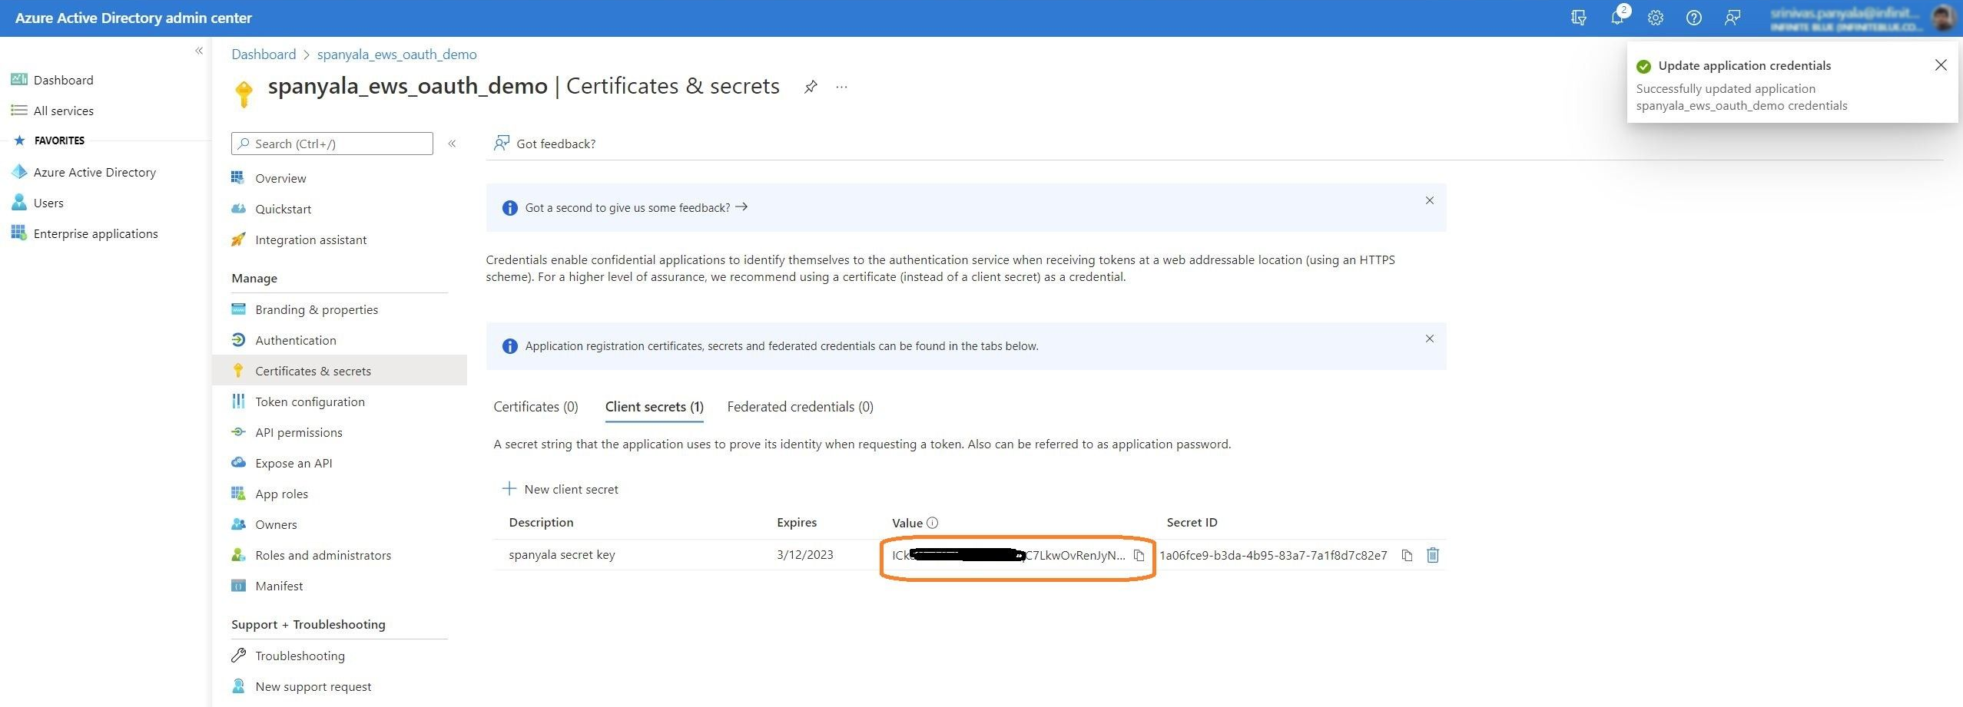Click the Azure Active Directory admin center title
1963x707 pixels.
(134, 18)
